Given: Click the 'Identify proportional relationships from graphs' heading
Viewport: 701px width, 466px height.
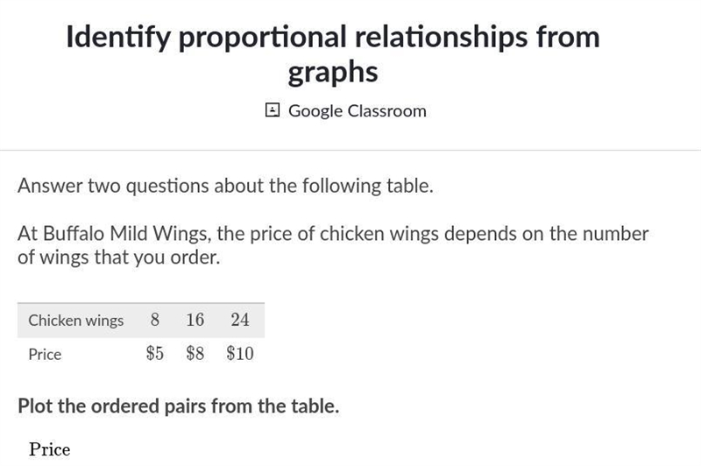Looking at the screenshot, I should click(x=333, y=54).
